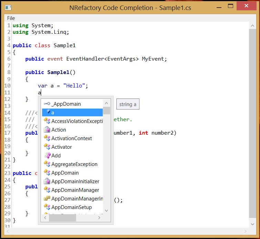The image size is (260, 239).
Task: Choose AppDomain class in completion list
Action: pos(72,173)
